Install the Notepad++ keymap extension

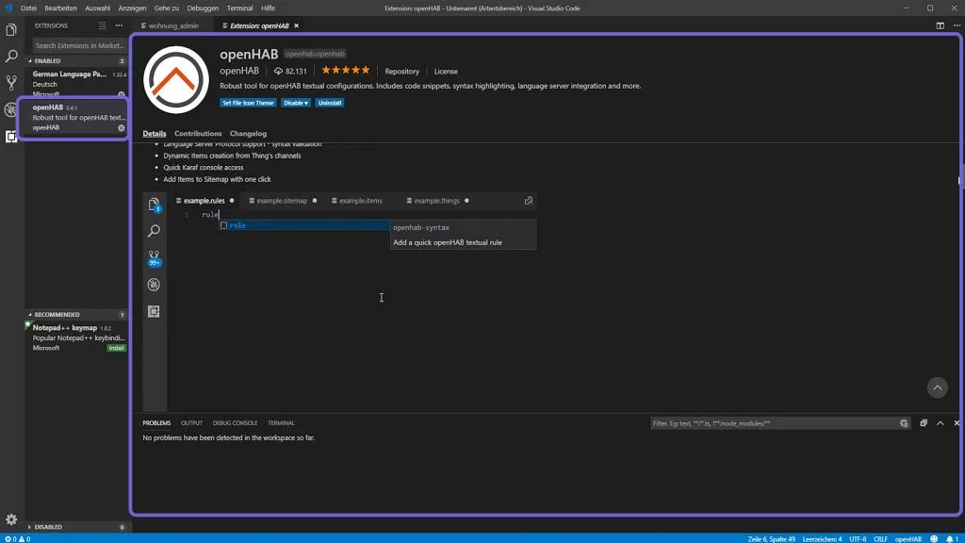[x=116, y=348]
